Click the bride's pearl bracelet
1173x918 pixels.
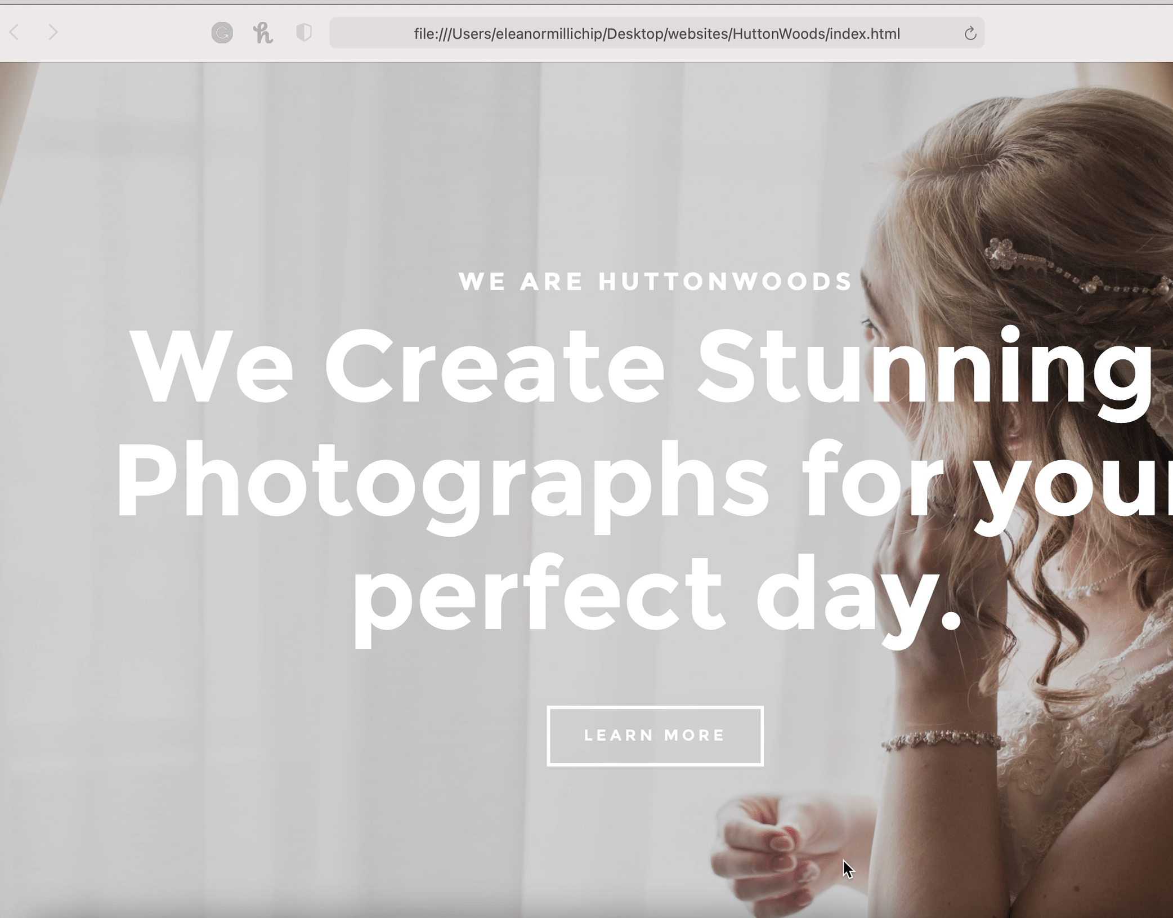point(941,740)
